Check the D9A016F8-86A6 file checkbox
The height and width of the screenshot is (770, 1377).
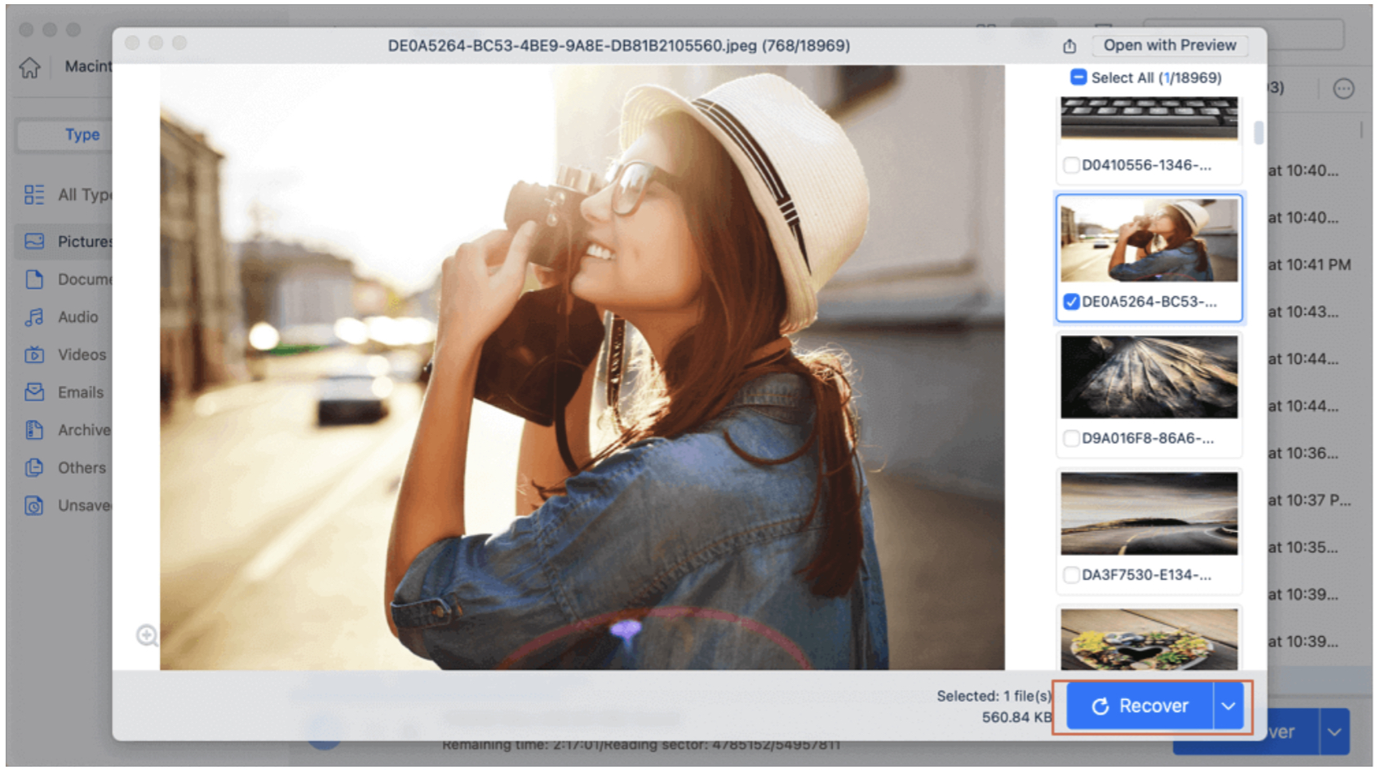1072,439
